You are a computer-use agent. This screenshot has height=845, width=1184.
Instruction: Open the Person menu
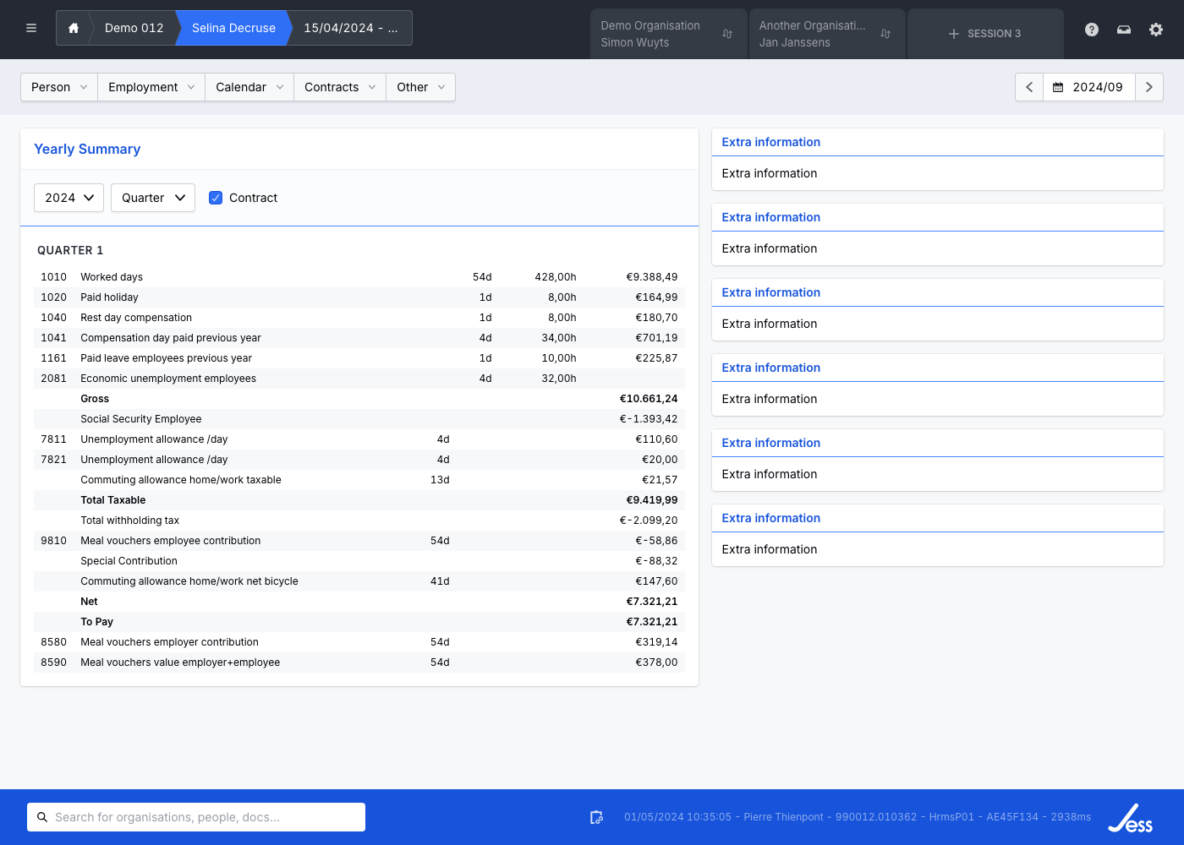click(59, 87)
